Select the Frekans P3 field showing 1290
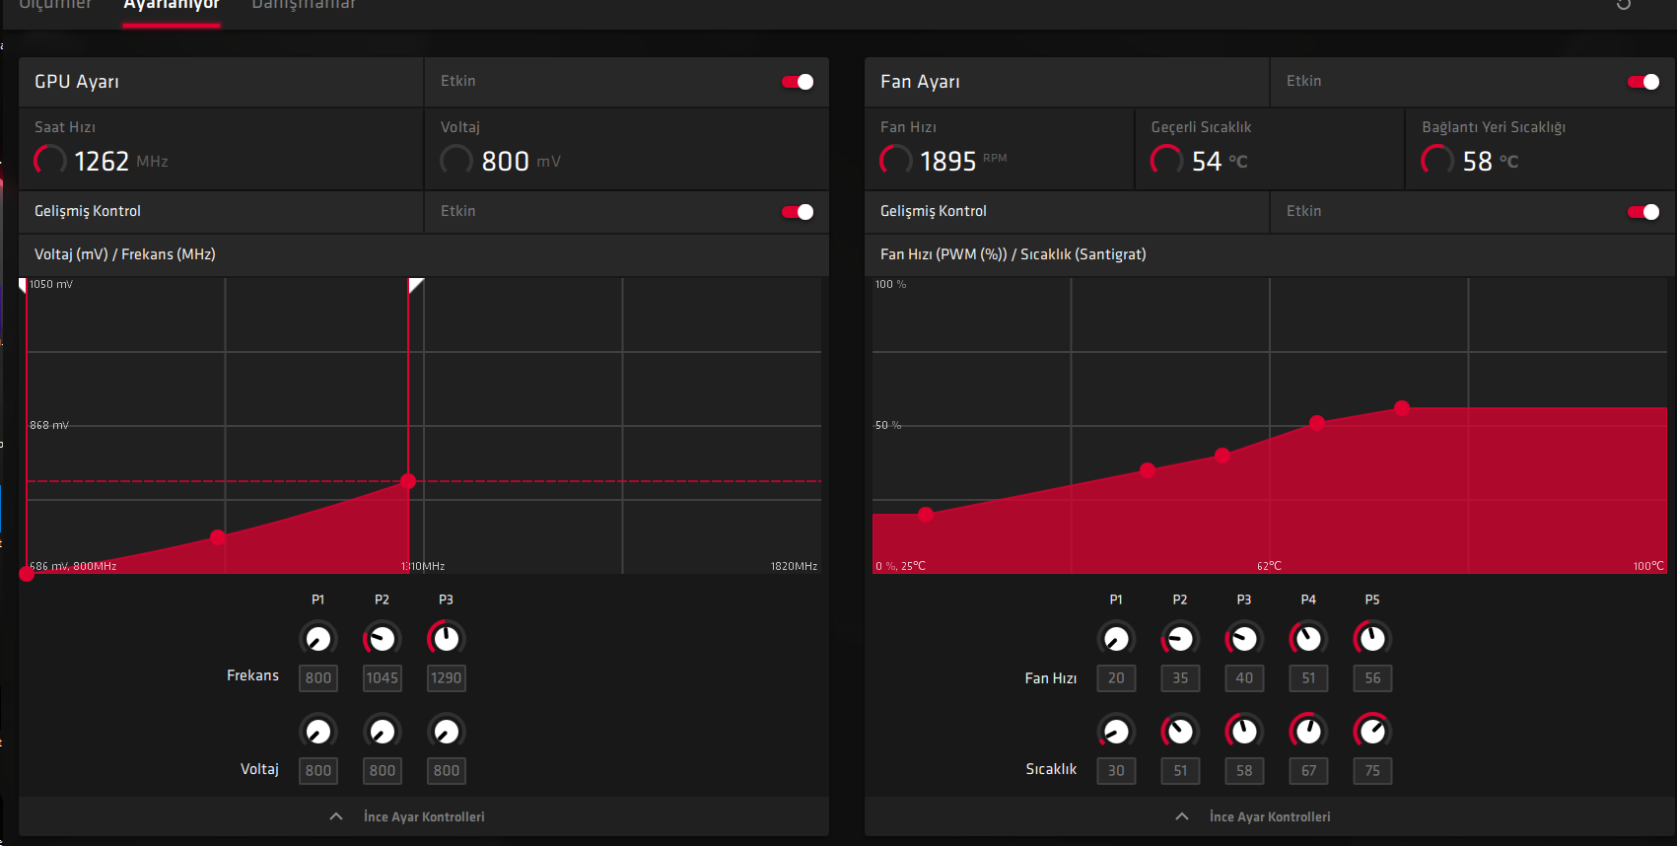The width and height of the screenshot is (1677, 846). tap(447, 678)
